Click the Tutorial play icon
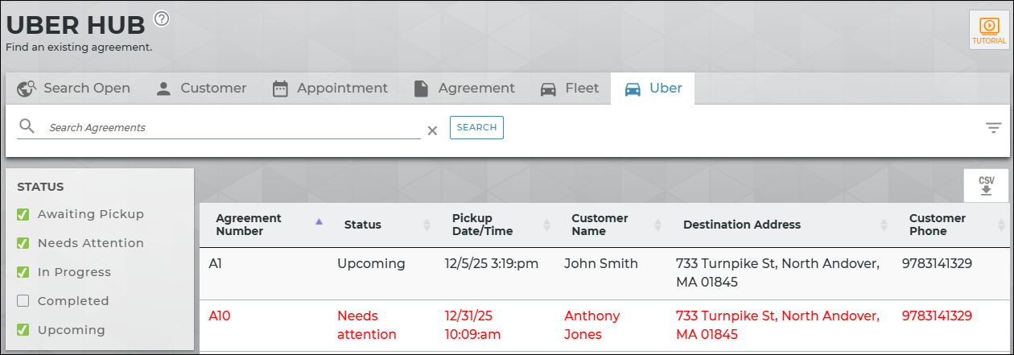The height and width of the screenshot is (355, 1014). pyautogui.click(x=989, y=27)
